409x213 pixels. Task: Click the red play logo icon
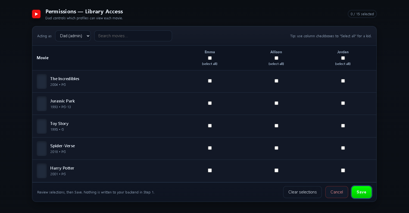(36, 14)
